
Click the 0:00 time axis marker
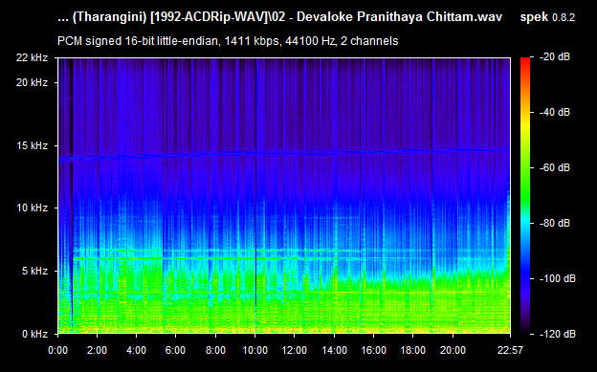pos(57,350)
